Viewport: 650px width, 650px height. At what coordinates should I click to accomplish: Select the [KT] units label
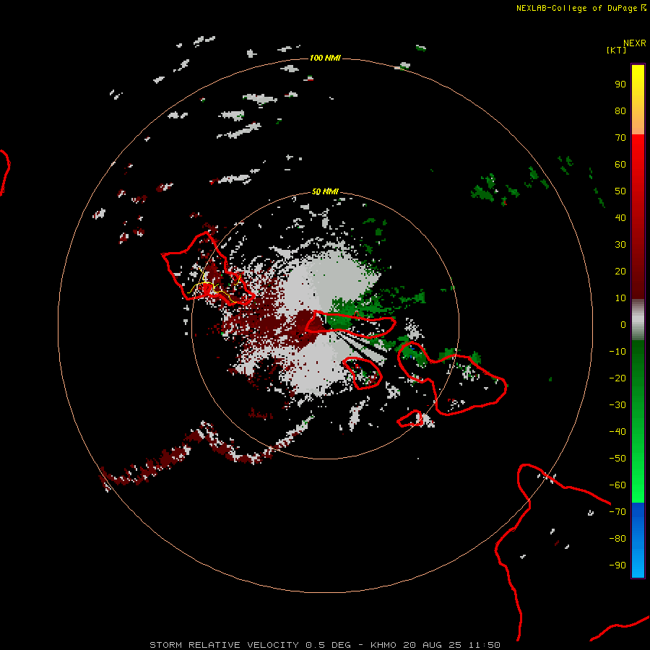617,50
